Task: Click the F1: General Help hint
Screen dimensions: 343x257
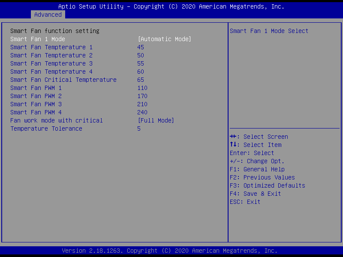Action: (257, 169)
